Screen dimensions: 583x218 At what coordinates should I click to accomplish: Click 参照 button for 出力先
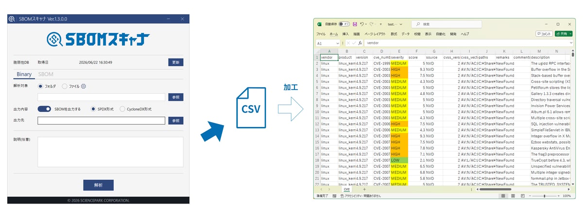176,120
